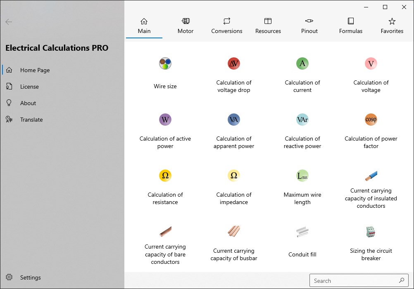The height and width of the screenshot is (289, 414).
Task: Go to the Formulas tab
Action: tap(351, 26)
